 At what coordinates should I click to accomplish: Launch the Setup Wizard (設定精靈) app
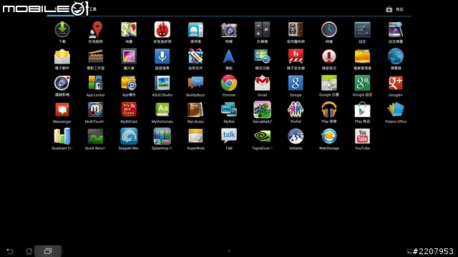click(396, 30)
